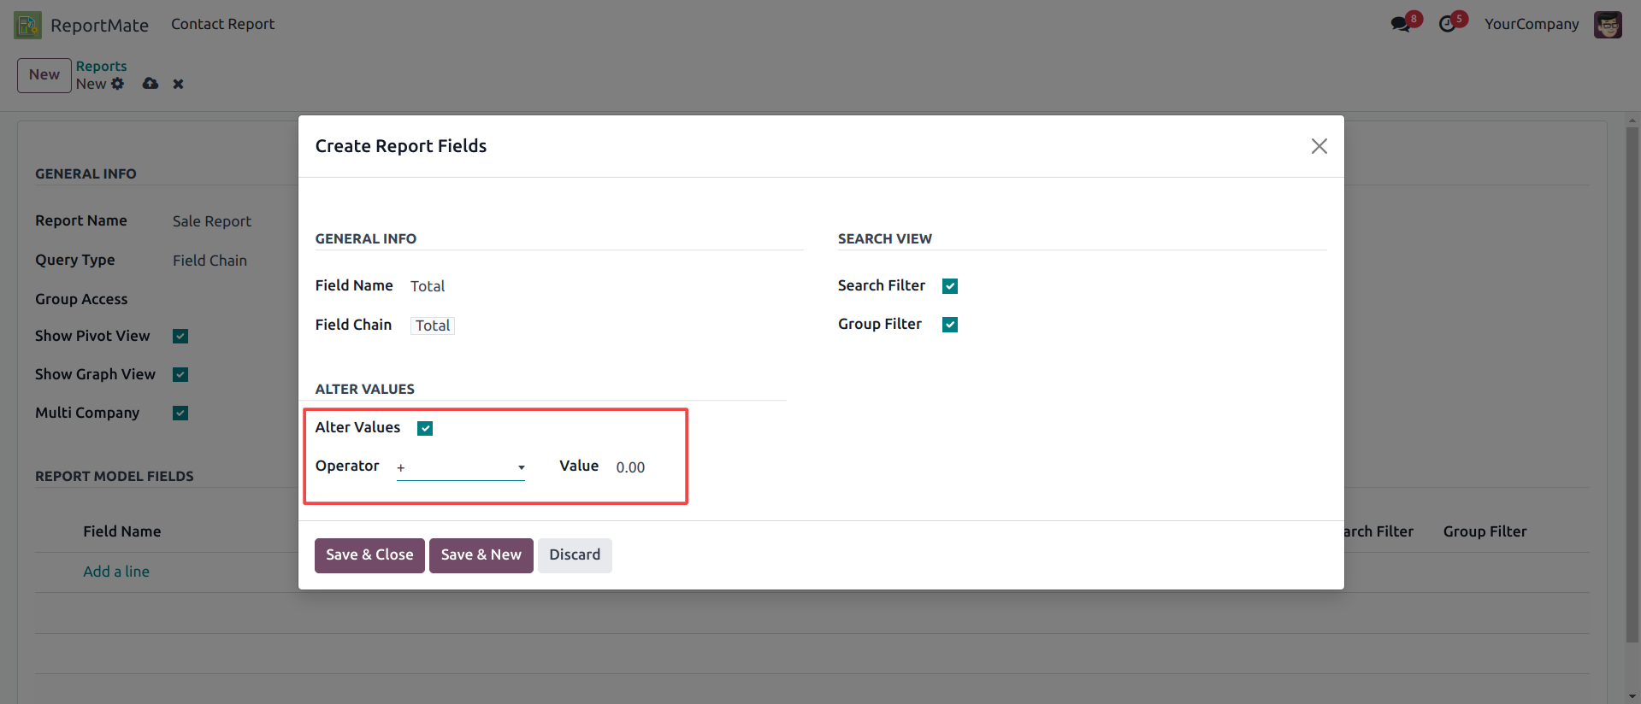
Task: Close the Create Report Fields dialog
Action: click(x=1319, y=146)
